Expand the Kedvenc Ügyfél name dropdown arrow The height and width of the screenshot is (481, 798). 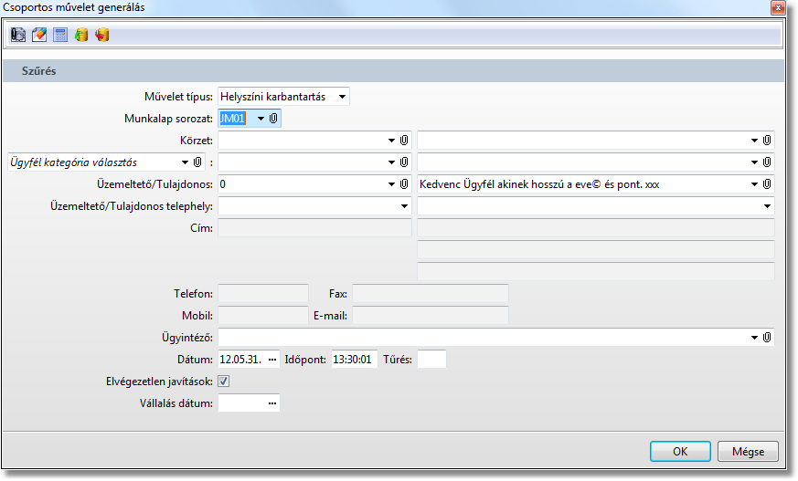coord(754,183)
